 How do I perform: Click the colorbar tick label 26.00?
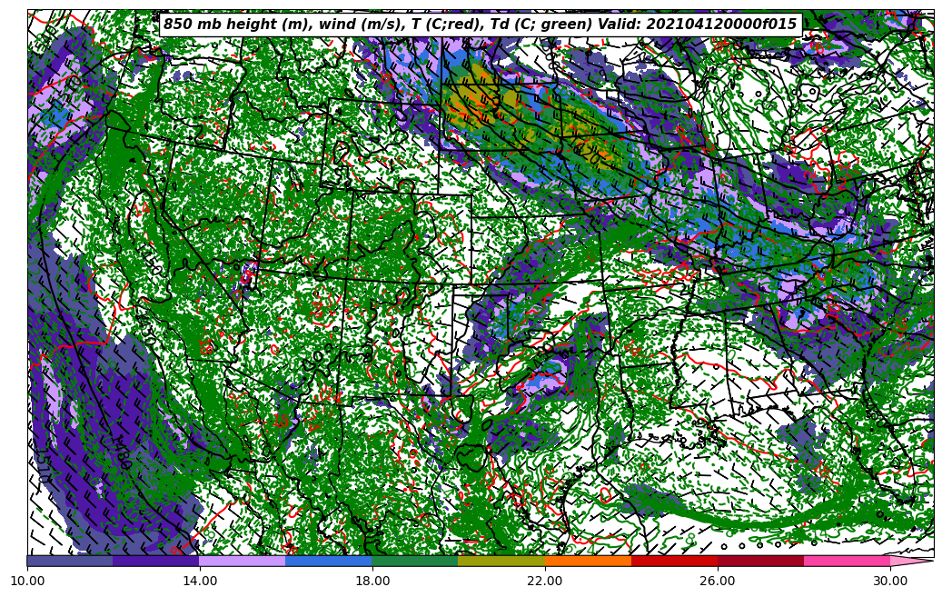718,582
